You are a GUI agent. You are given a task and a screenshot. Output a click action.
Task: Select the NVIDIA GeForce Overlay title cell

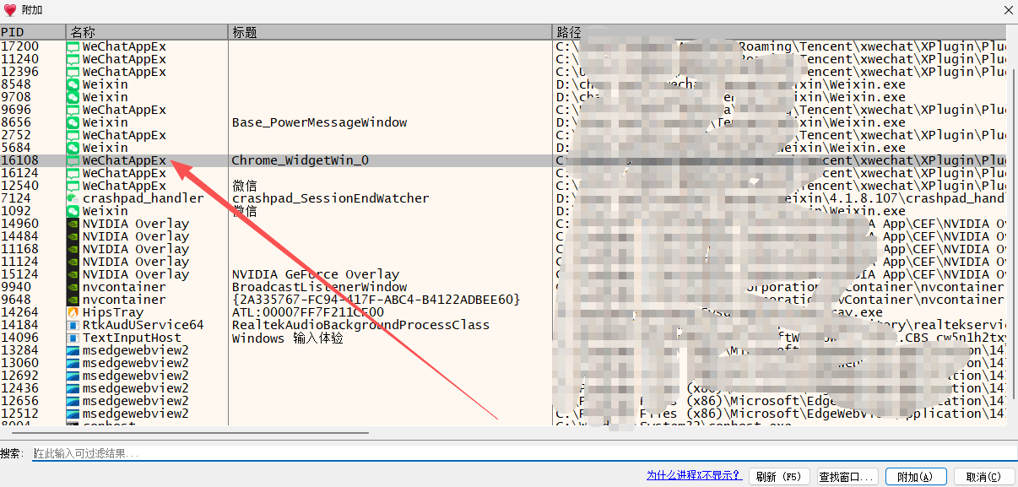point(316,274)
